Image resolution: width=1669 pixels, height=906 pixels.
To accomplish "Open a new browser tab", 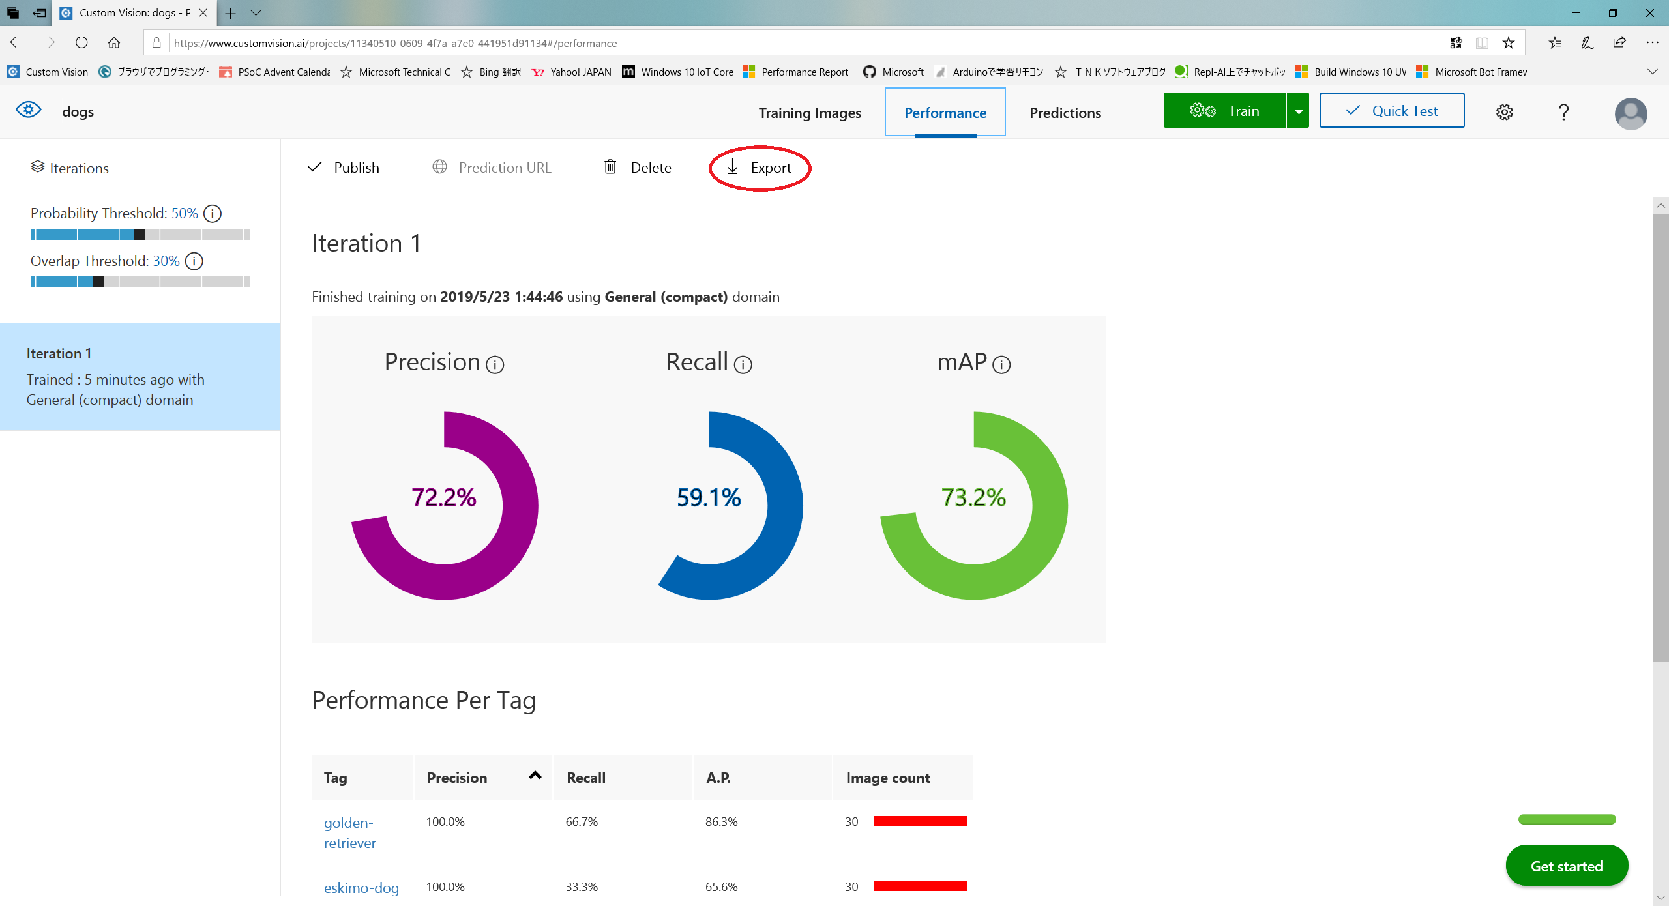I will click(231, 13).
